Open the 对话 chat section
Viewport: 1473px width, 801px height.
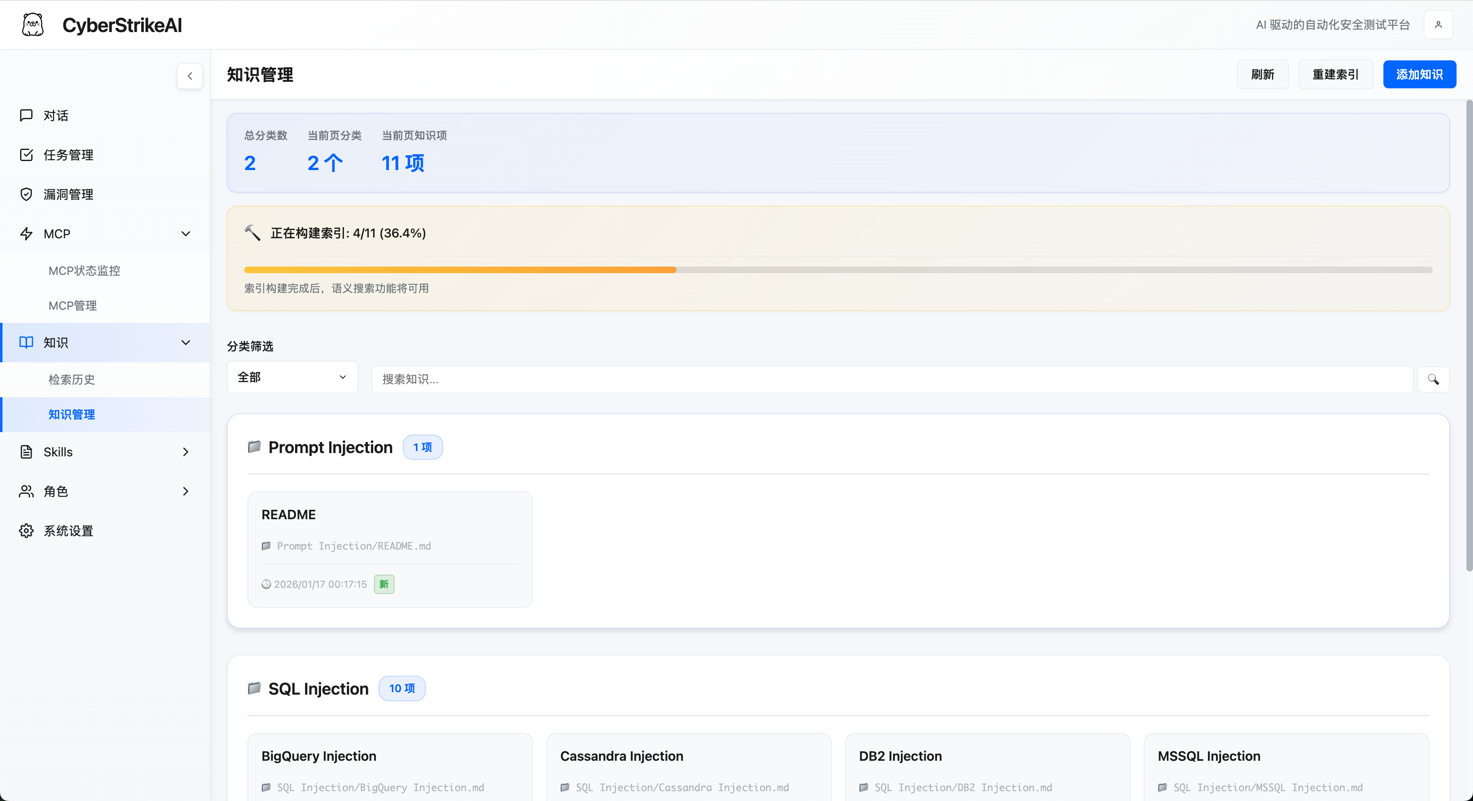pyautogui.click(x=56, y=115)
